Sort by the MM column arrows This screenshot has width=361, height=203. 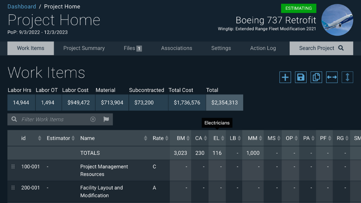[x=260, y=138]
